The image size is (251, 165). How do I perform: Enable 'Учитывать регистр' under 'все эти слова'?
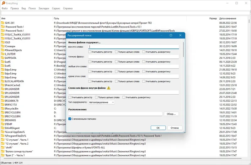coord(90,52)
